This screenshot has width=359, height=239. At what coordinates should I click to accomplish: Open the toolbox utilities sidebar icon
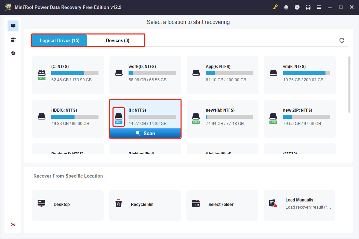13,40
